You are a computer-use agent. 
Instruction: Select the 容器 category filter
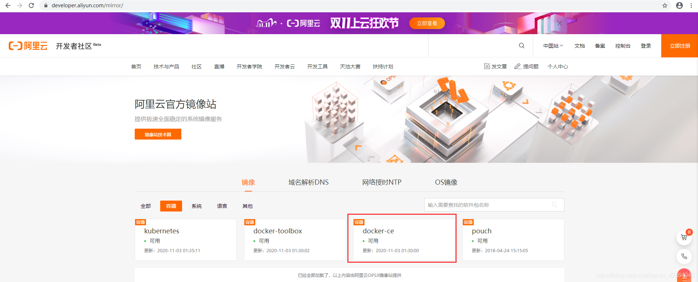(x=171, y=206)
